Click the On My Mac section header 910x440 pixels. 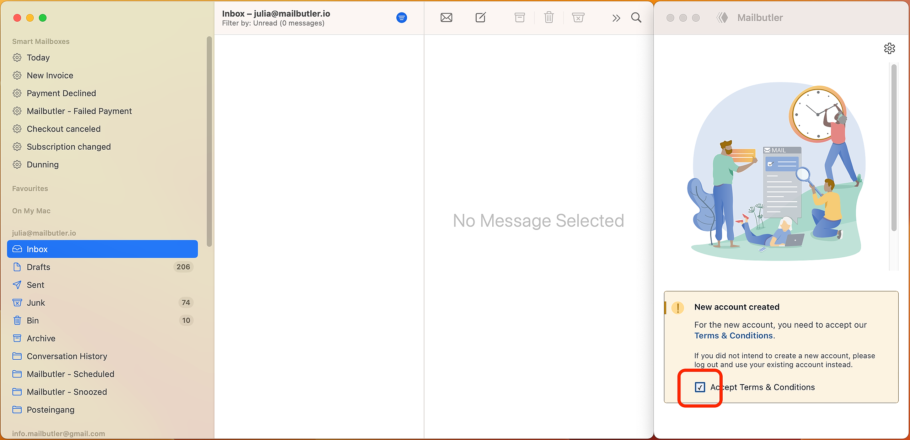tap(31, 211)
